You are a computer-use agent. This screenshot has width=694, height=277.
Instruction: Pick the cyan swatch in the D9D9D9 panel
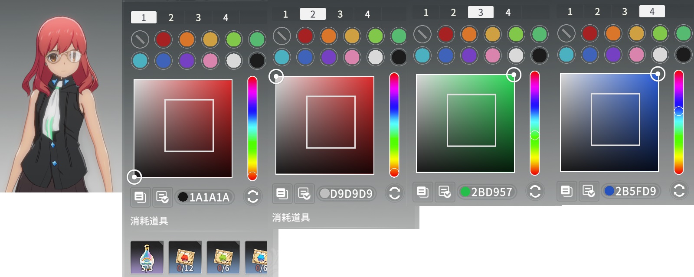(282, 57)
